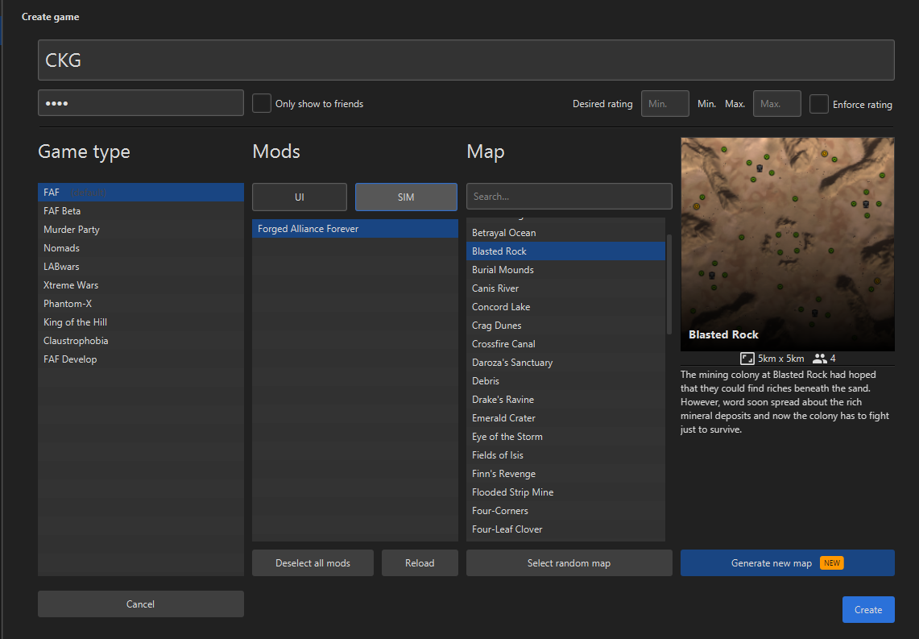The image size is (919, 639).
Task: Click Deselect all mods
Action: [x=313, y=562]
